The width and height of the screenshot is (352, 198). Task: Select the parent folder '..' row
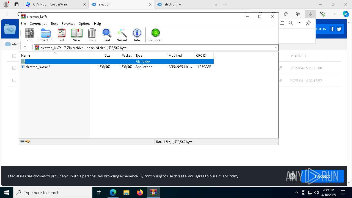(x=116, y=61)
